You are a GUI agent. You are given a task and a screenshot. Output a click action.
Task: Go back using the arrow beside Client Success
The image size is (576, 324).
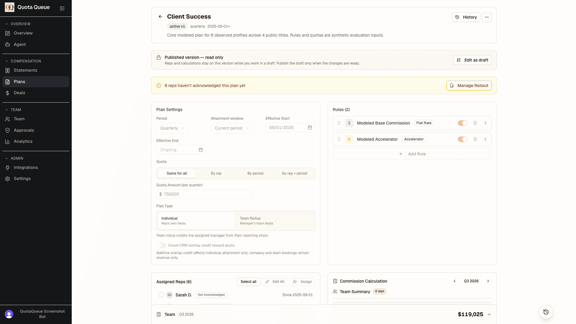coord(160,16)
